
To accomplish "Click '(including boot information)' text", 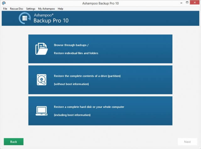I will (x=72, y=115).
